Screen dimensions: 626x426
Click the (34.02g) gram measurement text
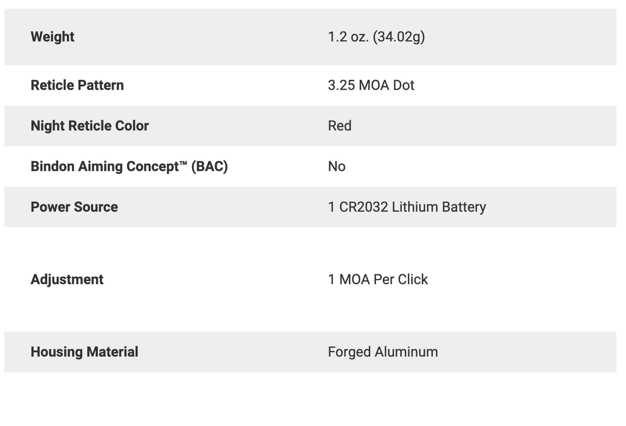click(x=399, y=37)
